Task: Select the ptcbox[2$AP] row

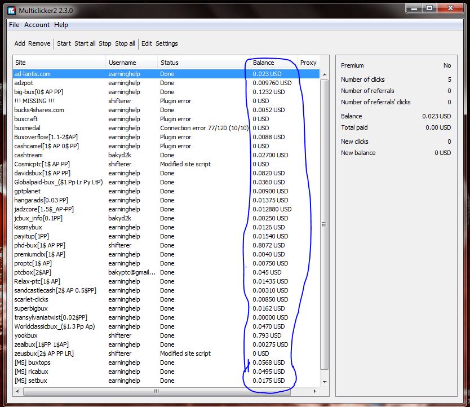Action: 166,272
